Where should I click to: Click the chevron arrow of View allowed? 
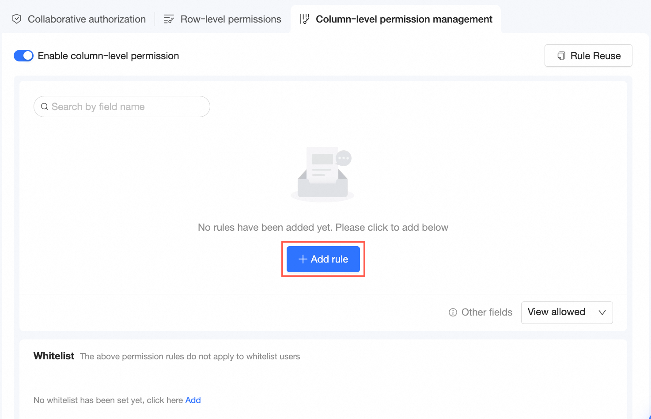click(x=602, y=312)
